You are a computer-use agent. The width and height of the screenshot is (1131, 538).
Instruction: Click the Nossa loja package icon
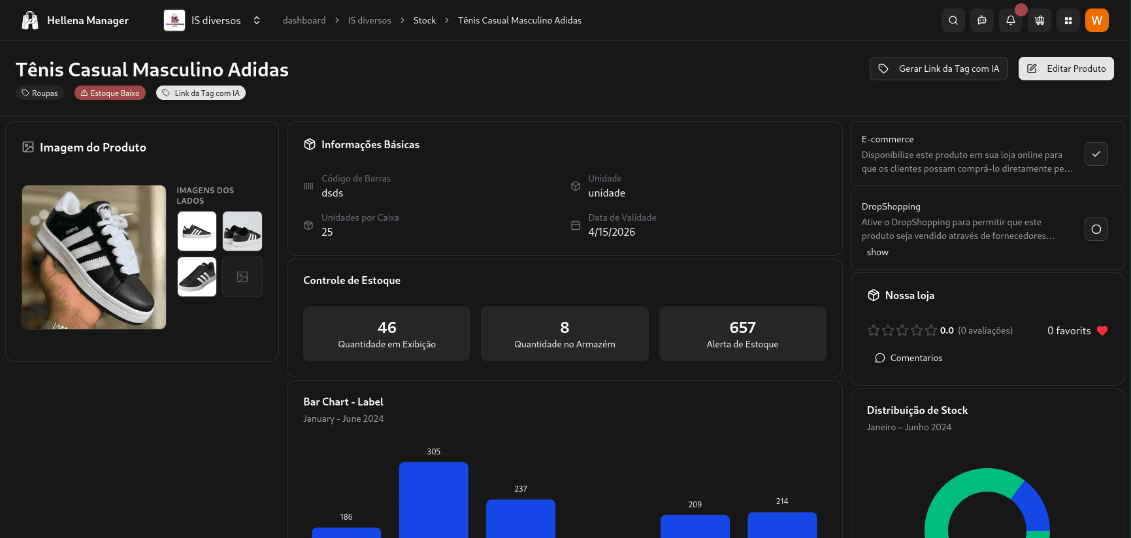pos(874,295)
